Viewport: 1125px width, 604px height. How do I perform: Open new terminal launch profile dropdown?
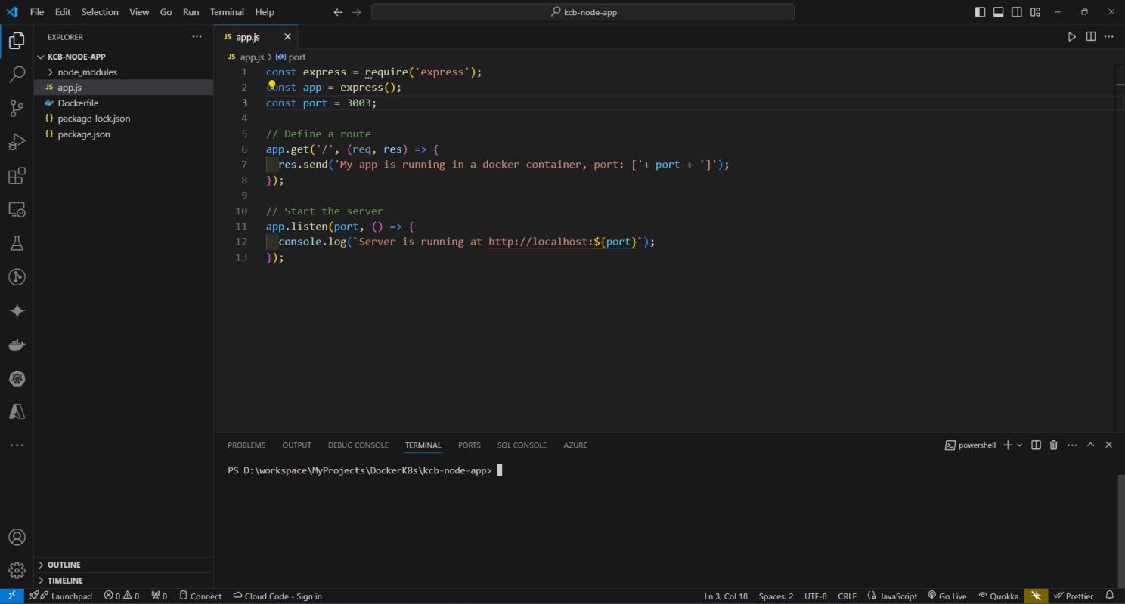click(x=1019, y=445)
